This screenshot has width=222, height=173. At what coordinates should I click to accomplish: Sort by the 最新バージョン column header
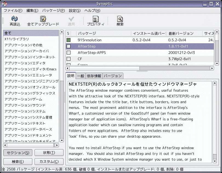(185, 33)
